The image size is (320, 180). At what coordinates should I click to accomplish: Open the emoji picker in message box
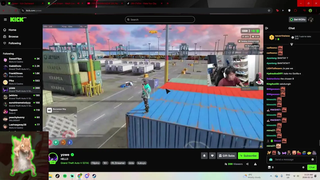312,159
